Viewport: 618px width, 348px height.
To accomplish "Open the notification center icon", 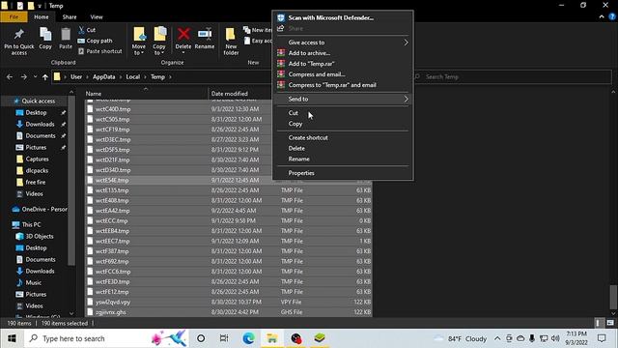I will 602,338.
